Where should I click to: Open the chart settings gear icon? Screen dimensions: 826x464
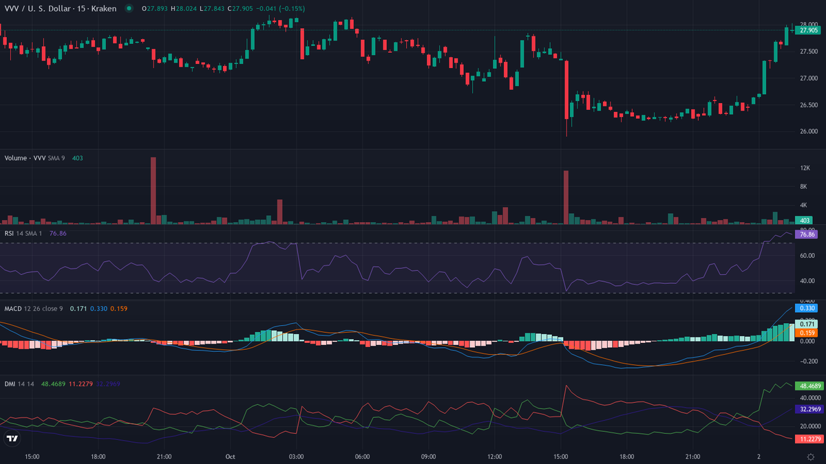[x=810, y=456]
